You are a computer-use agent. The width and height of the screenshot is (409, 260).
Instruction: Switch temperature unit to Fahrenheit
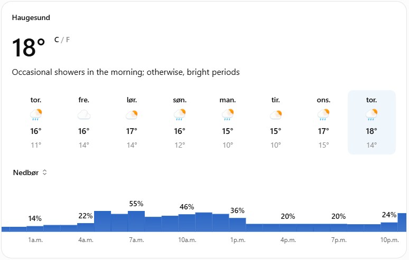coord(68,40)
